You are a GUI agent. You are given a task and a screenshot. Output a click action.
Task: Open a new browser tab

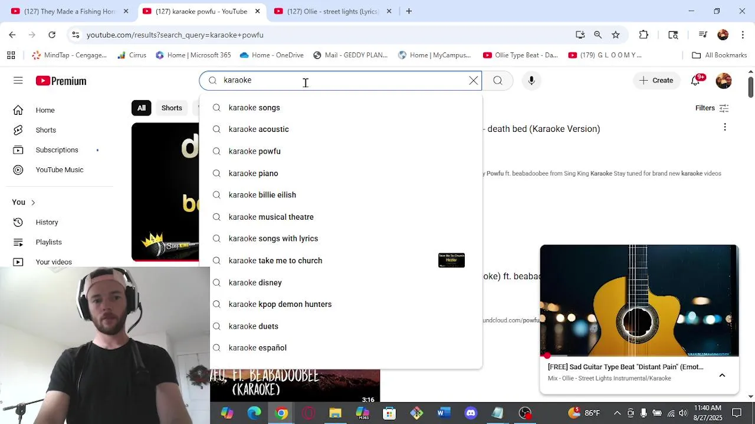click(409, 11)
